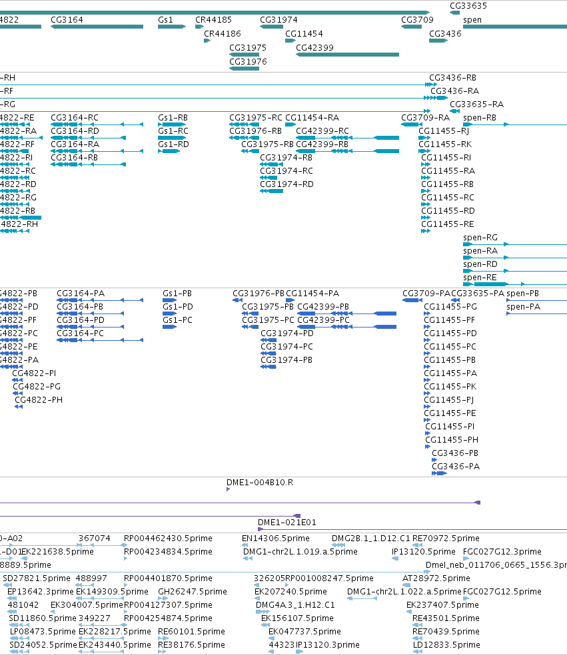Viewport: 567px width, 655px height.
Task: Click protein CG3436-PB
Action: [x=455, y=454]
